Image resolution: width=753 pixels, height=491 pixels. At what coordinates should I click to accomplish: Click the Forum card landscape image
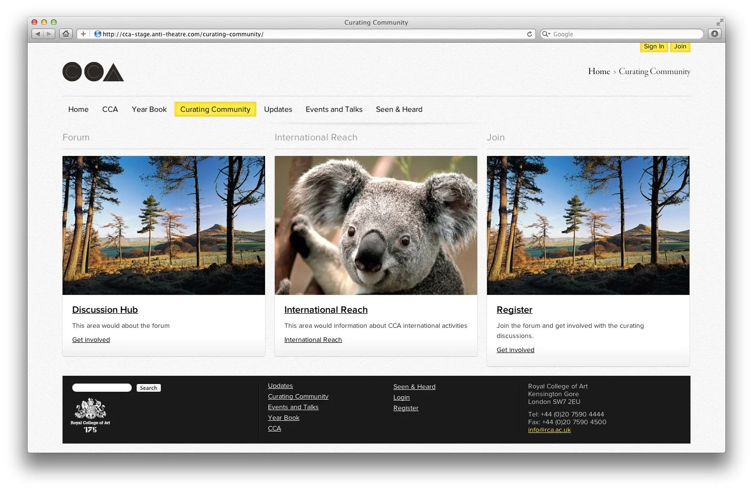point(164,225)
